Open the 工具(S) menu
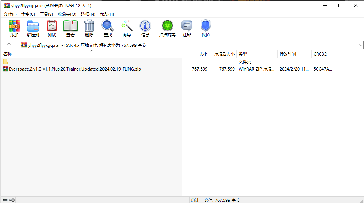This screenshot has height=203, width=364. [x=46, y=14]
